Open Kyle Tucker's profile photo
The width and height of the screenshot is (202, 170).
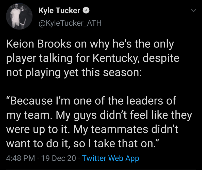(x=19, y=17)
